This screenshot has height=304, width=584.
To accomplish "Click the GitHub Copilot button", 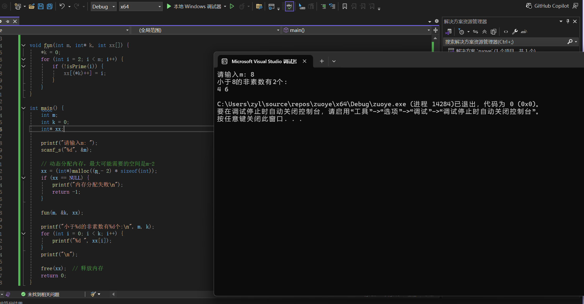I will (x=547, y=6).
